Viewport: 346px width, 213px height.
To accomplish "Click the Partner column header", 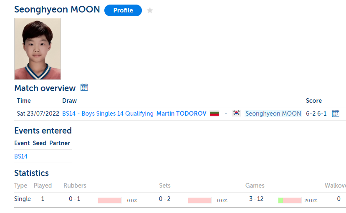I will [60, 143].
